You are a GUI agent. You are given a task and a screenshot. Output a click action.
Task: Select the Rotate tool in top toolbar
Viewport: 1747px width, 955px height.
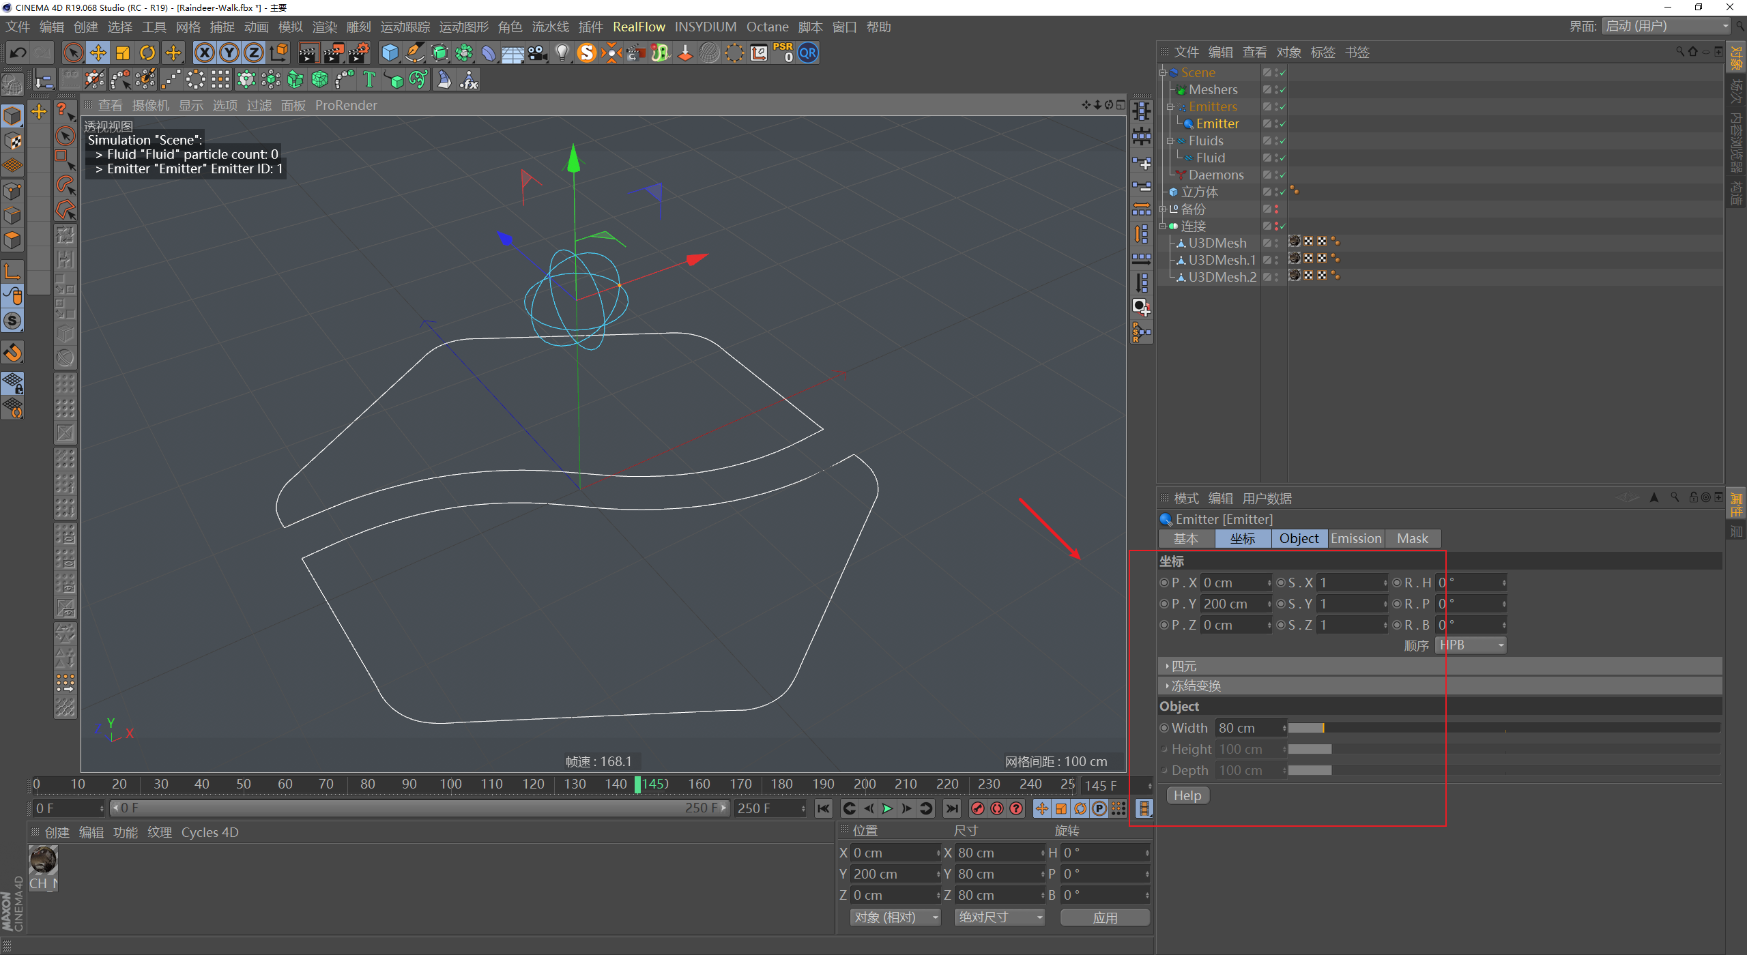[147, 53]
